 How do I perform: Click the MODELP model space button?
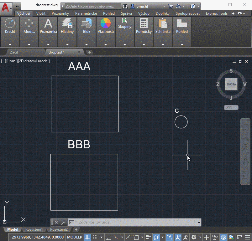75,237
